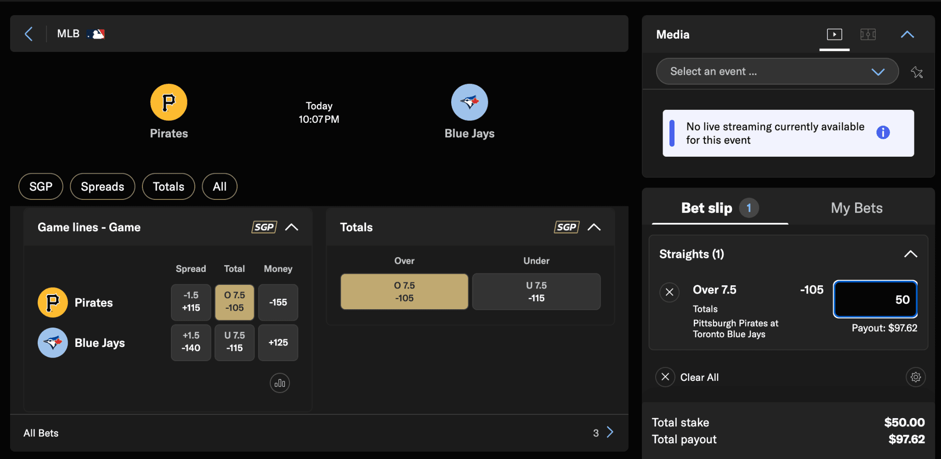This screenshot has height=459, width=941.
Task: Show streaming info via blue info icon
Action: pyautogui.click(x=883, y=133)
